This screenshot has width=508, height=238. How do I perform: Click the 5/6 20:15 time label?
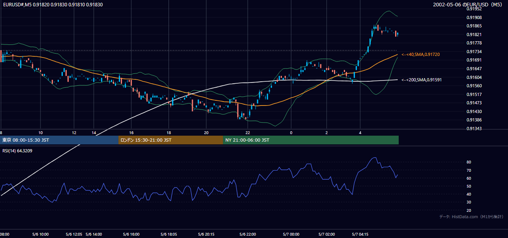tap(206, 234)
